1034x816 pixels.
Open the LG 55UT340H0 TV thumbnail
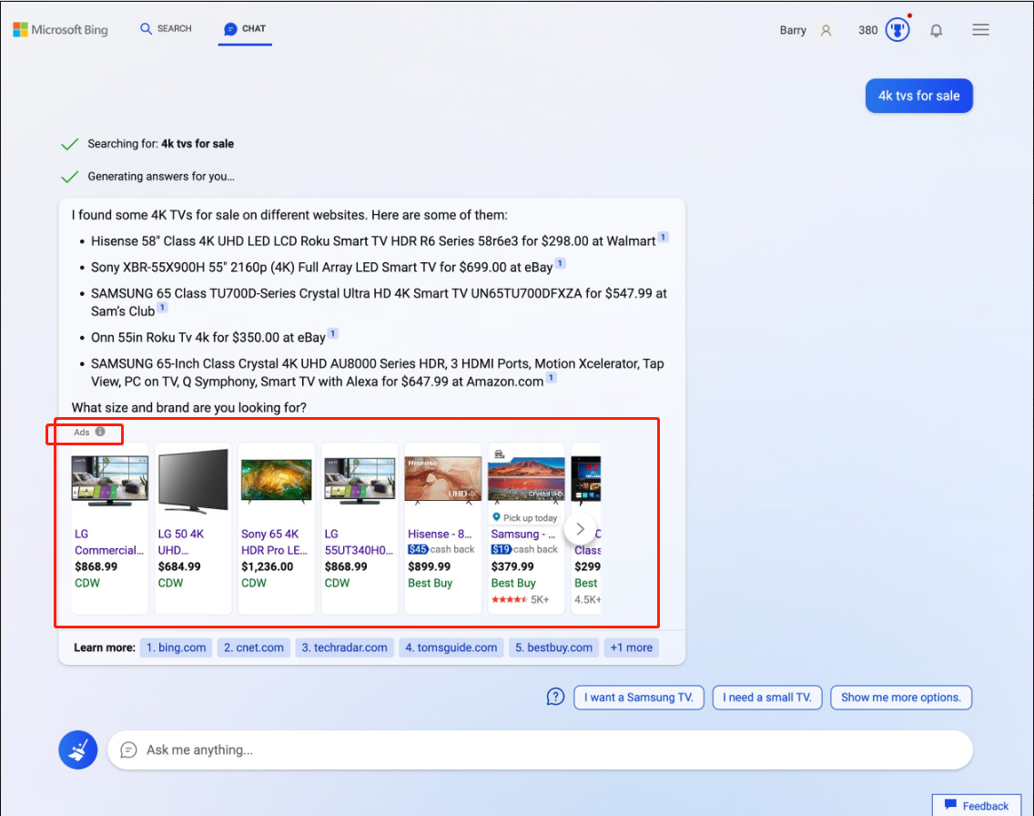point(360,482)
